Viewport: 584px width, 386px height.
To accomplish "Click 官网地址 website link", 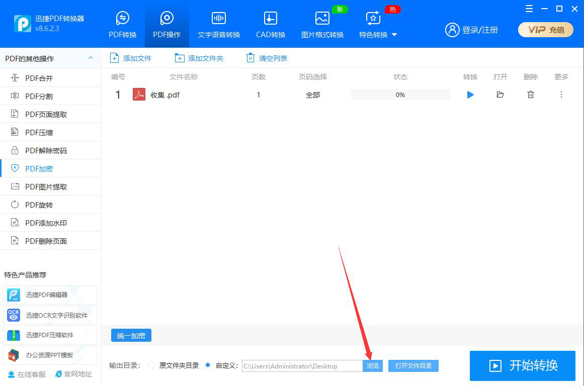I will tap(73, 374).
